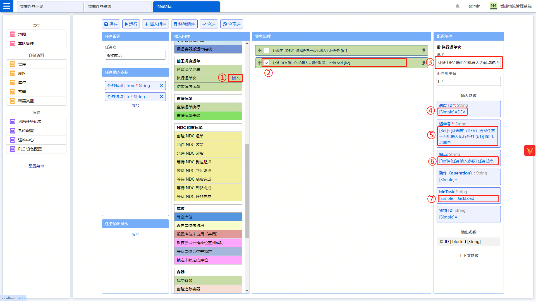
Task: Select the 等待 NDC 到达起点 component
Action: point(208,162)
